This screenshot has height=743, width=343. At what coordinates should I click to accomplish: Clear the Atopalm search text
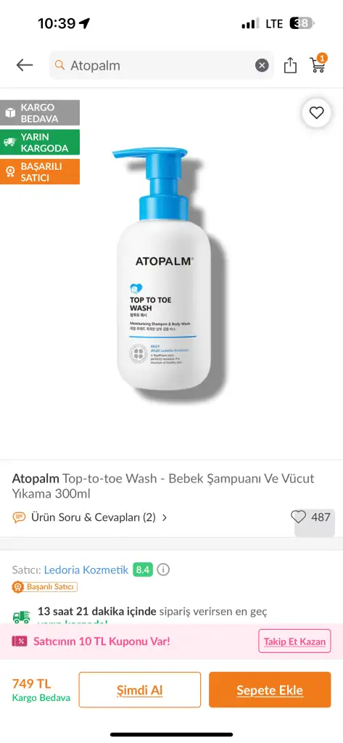point(262,65)
